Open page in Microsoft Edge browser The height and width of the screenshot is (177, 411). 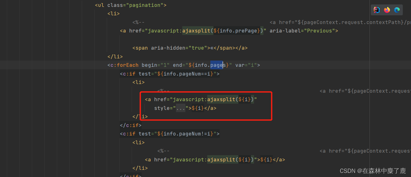tap(397, 10)
